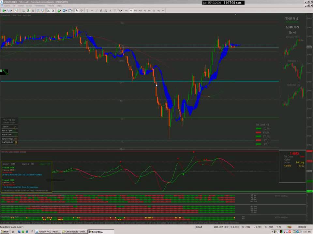Image resolution: width=313 pixels, height=234 pixels.
Task: Click the 'Default' profile in status bar
Action: point(199,227)
